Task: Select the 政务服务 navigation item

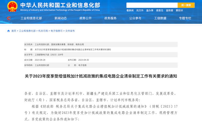Action: click(110, 18)
